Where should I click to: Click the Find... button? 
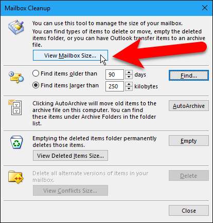(189, 75)
